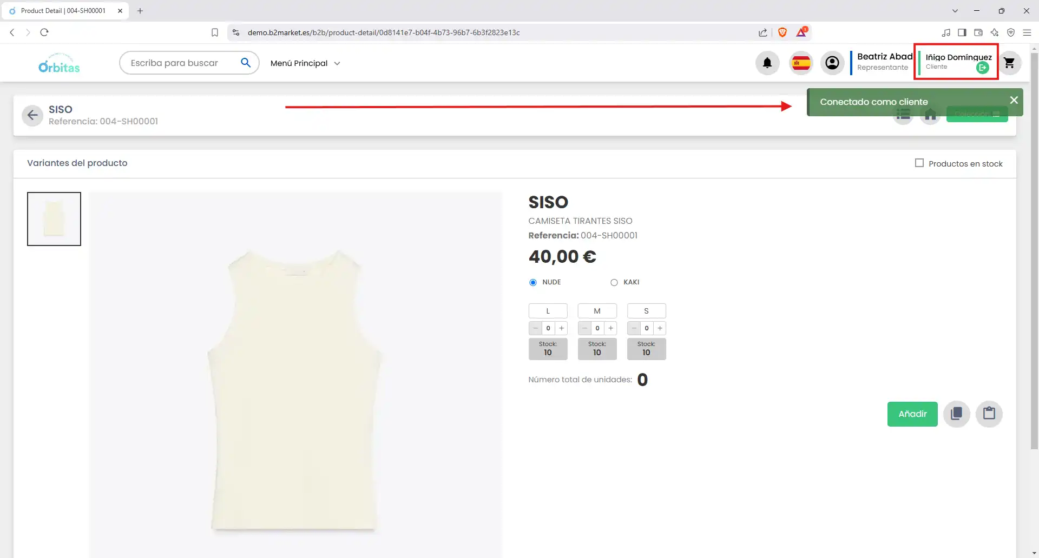Open the clipboard icon beside the copy icon

pos(990,414)
